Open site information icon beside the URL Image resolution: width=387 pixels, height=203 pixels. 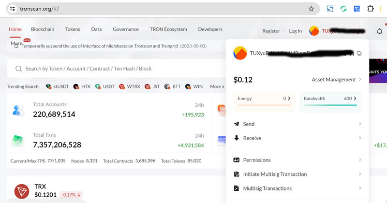[x=13, y=9]
